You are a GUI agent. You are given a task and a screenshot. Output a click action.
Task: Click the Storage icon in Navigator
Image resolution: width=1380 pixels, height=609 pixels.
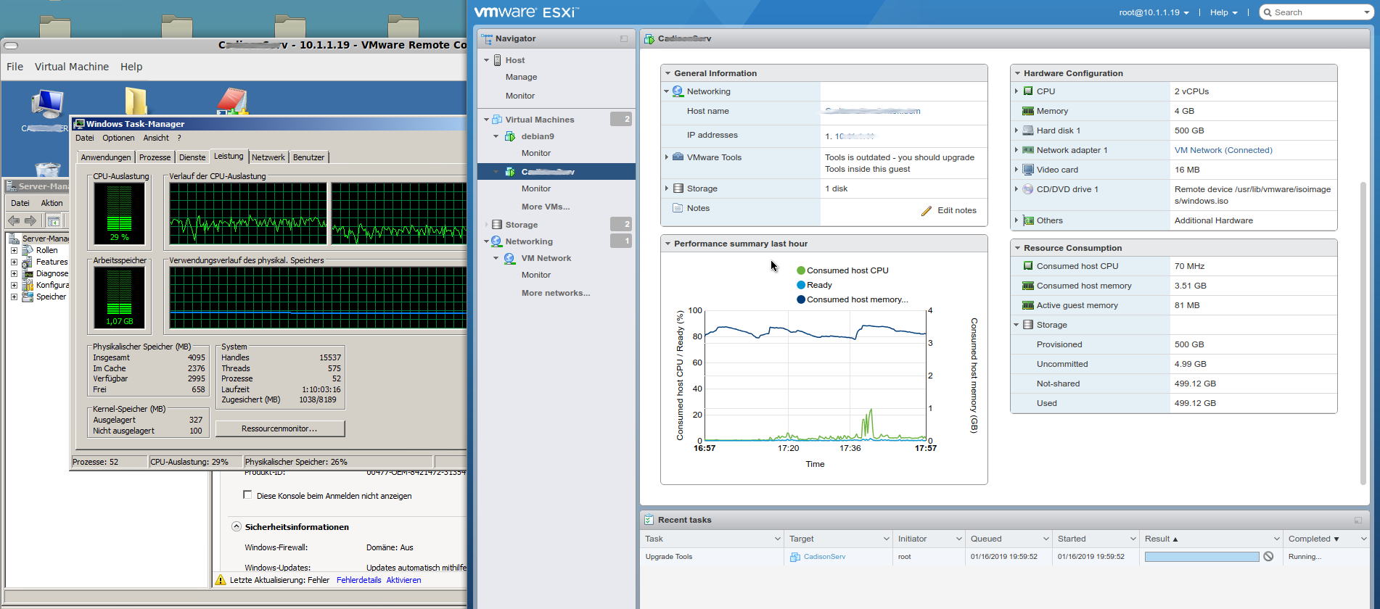(497, 225)
